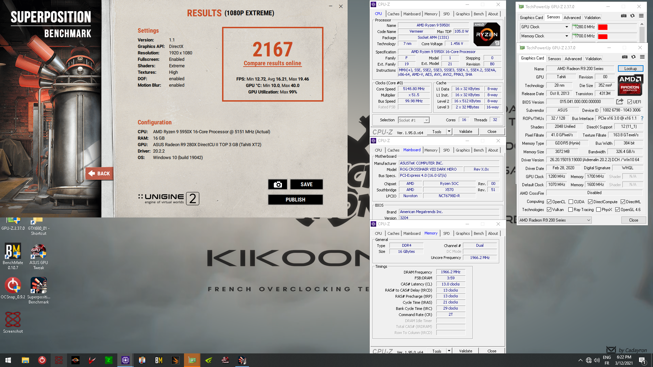Open the BenchMate 0.10.7 desktop icon

pyautogui.click(x=13, y=256)
